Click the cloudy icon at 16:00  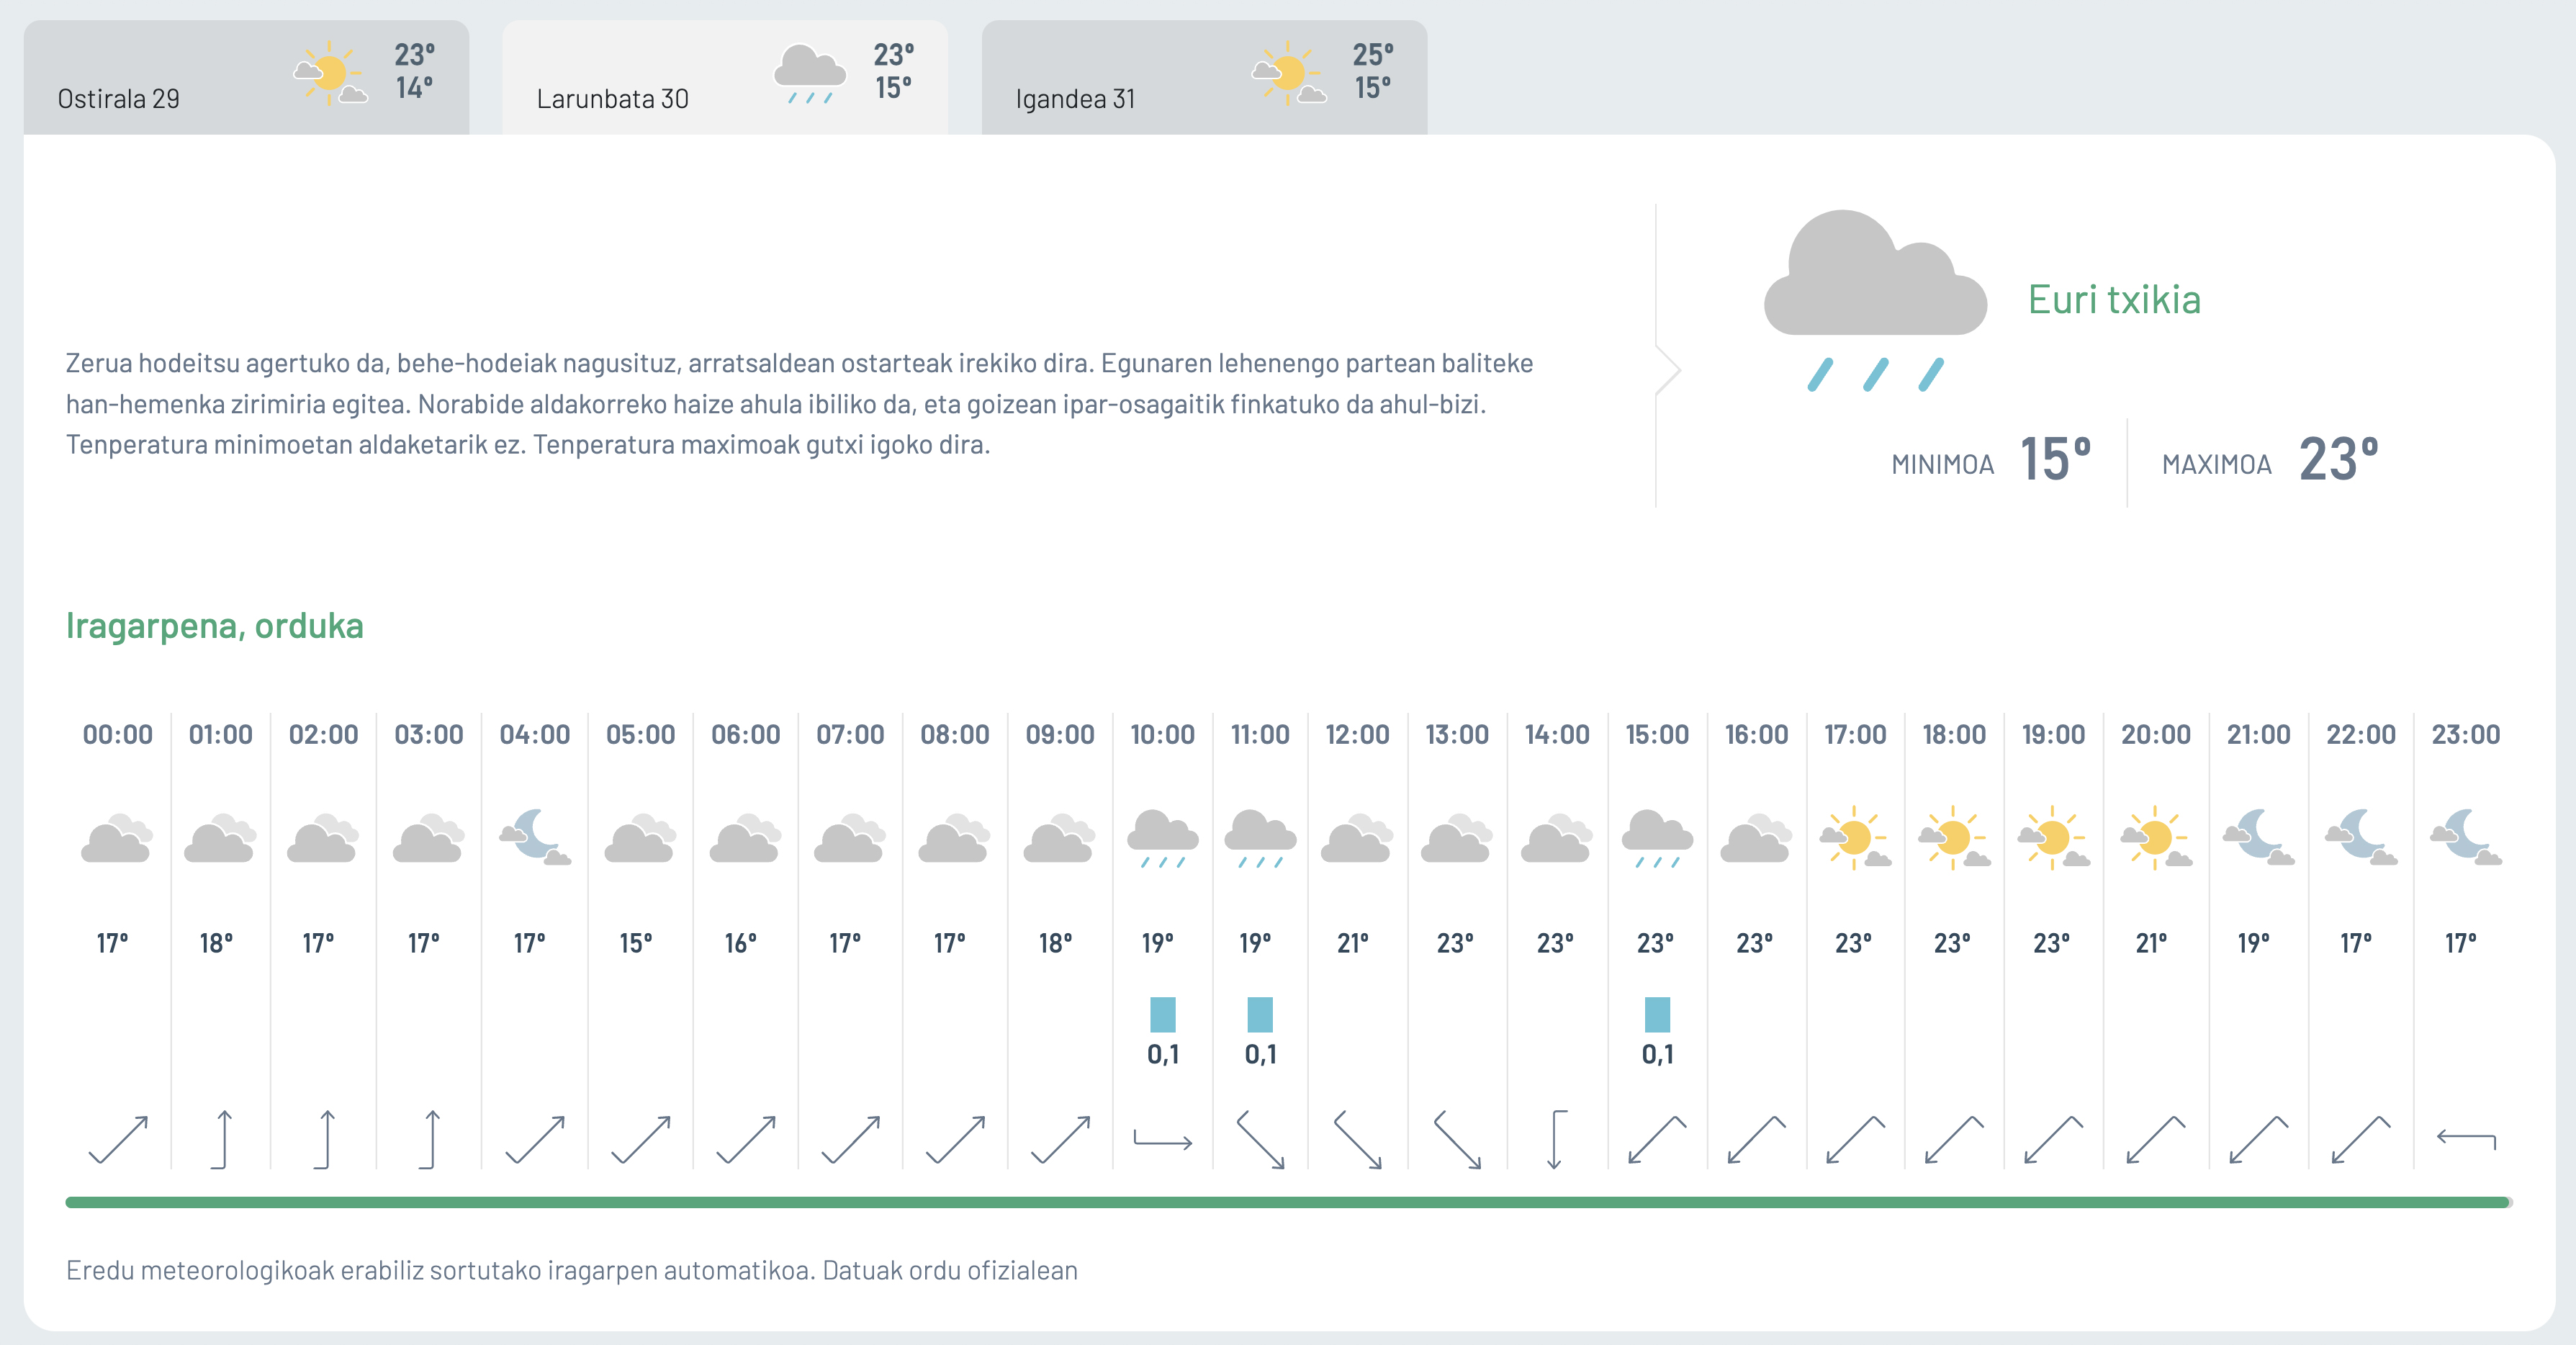click(1757, 838)
